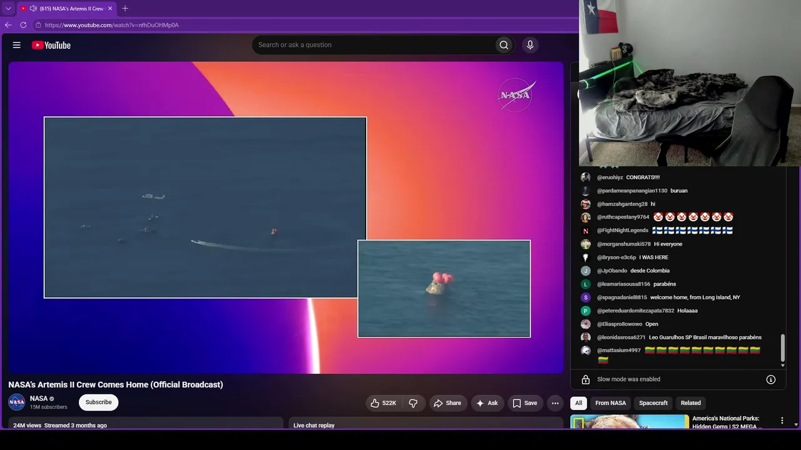Viewport: 801px width, 450px height.
Task: Click chat user @mattasium4997
Action: [x=619, y=351]
